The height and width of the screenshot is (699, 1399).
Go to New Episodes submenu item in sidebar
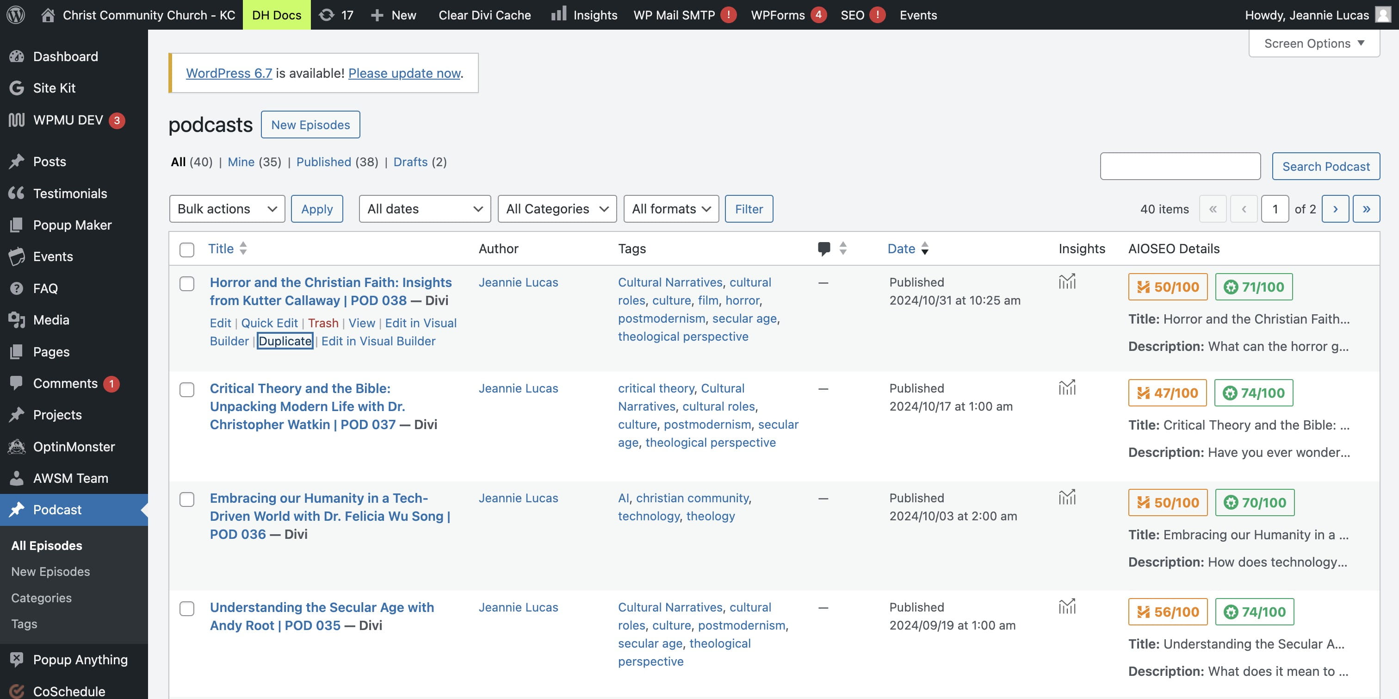(50, 571)
